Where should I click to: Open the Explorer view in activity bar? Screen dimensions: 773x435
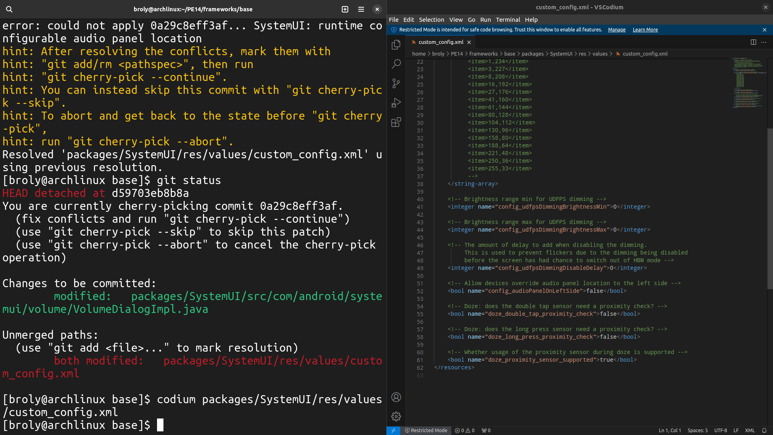pyautogui.click(x=396, y=45)
